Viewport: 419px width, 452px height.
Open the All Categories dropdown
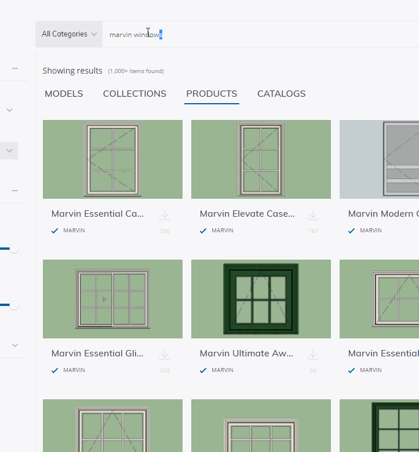coord(69,34)
